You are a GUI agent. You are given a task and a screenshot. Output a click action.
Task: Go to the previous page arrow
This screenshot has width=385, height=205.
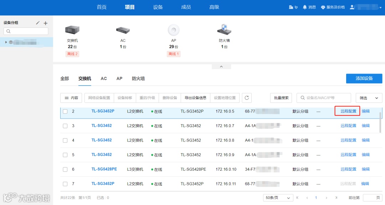point(307,197)
